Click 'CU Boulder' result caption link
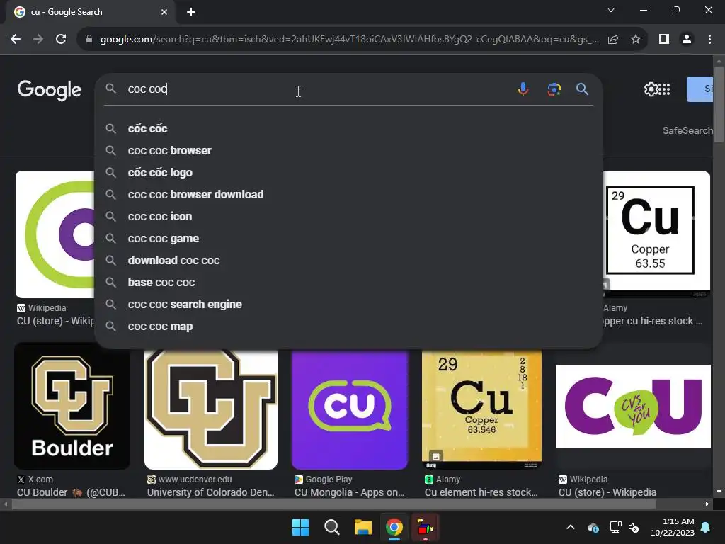 [x=71, y=492]
